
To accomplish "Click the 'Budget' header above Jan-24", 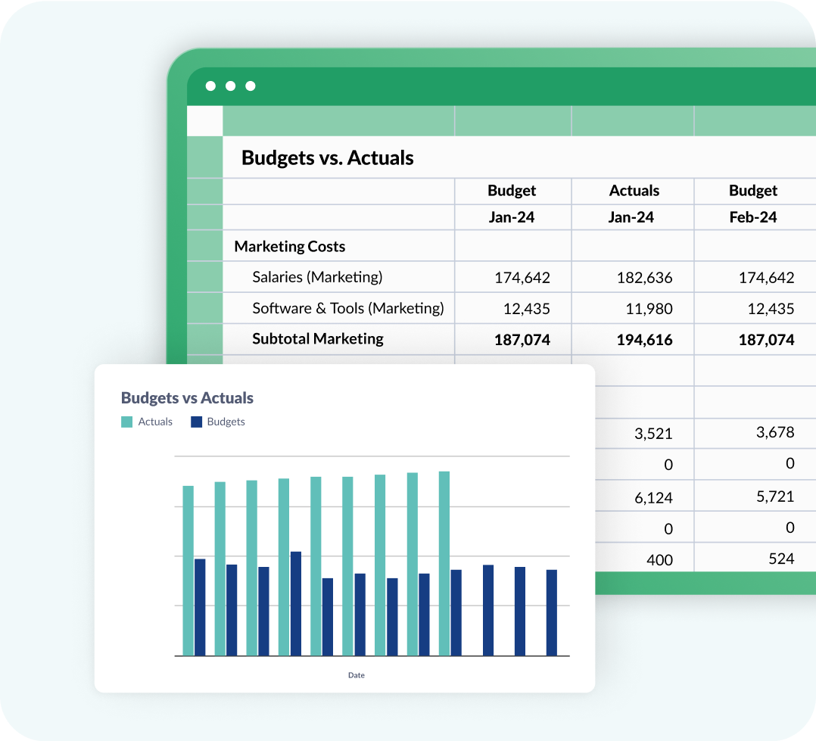I will [512, 191].
